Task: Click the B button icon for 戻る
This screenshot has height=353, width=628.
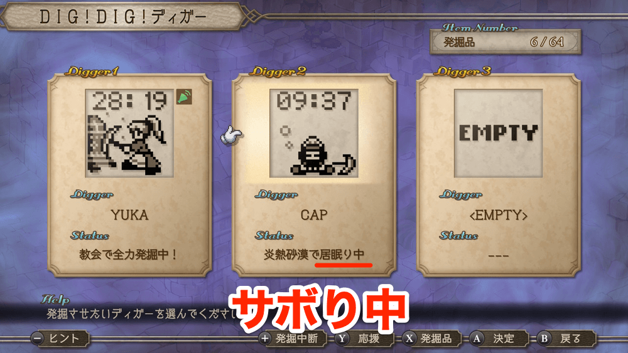Action: tap(544, 339)
